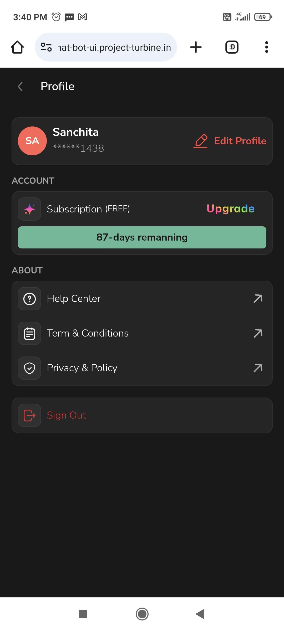Open Help Center via its arrow
Image resolution: width=284 pixels, height=631 pixels.
258,299
